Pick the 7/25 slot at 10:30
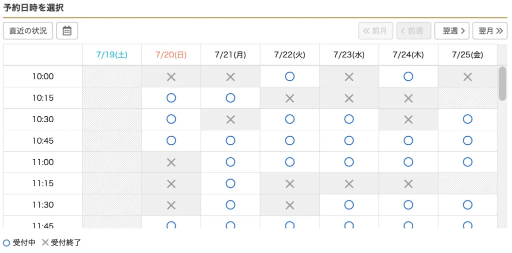 tap(467, 119)
